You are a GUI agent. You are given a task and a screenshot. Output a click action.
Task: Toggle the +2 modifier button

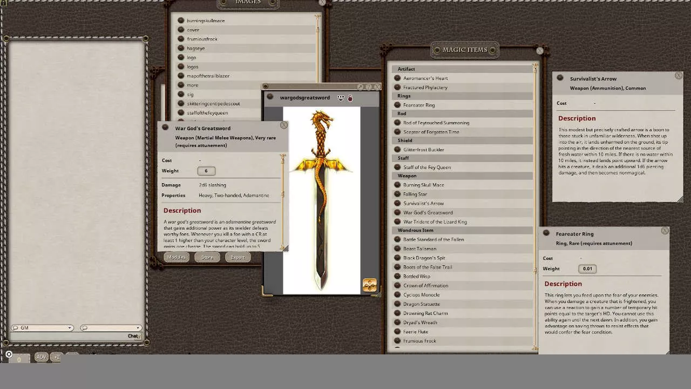(57, 357)
